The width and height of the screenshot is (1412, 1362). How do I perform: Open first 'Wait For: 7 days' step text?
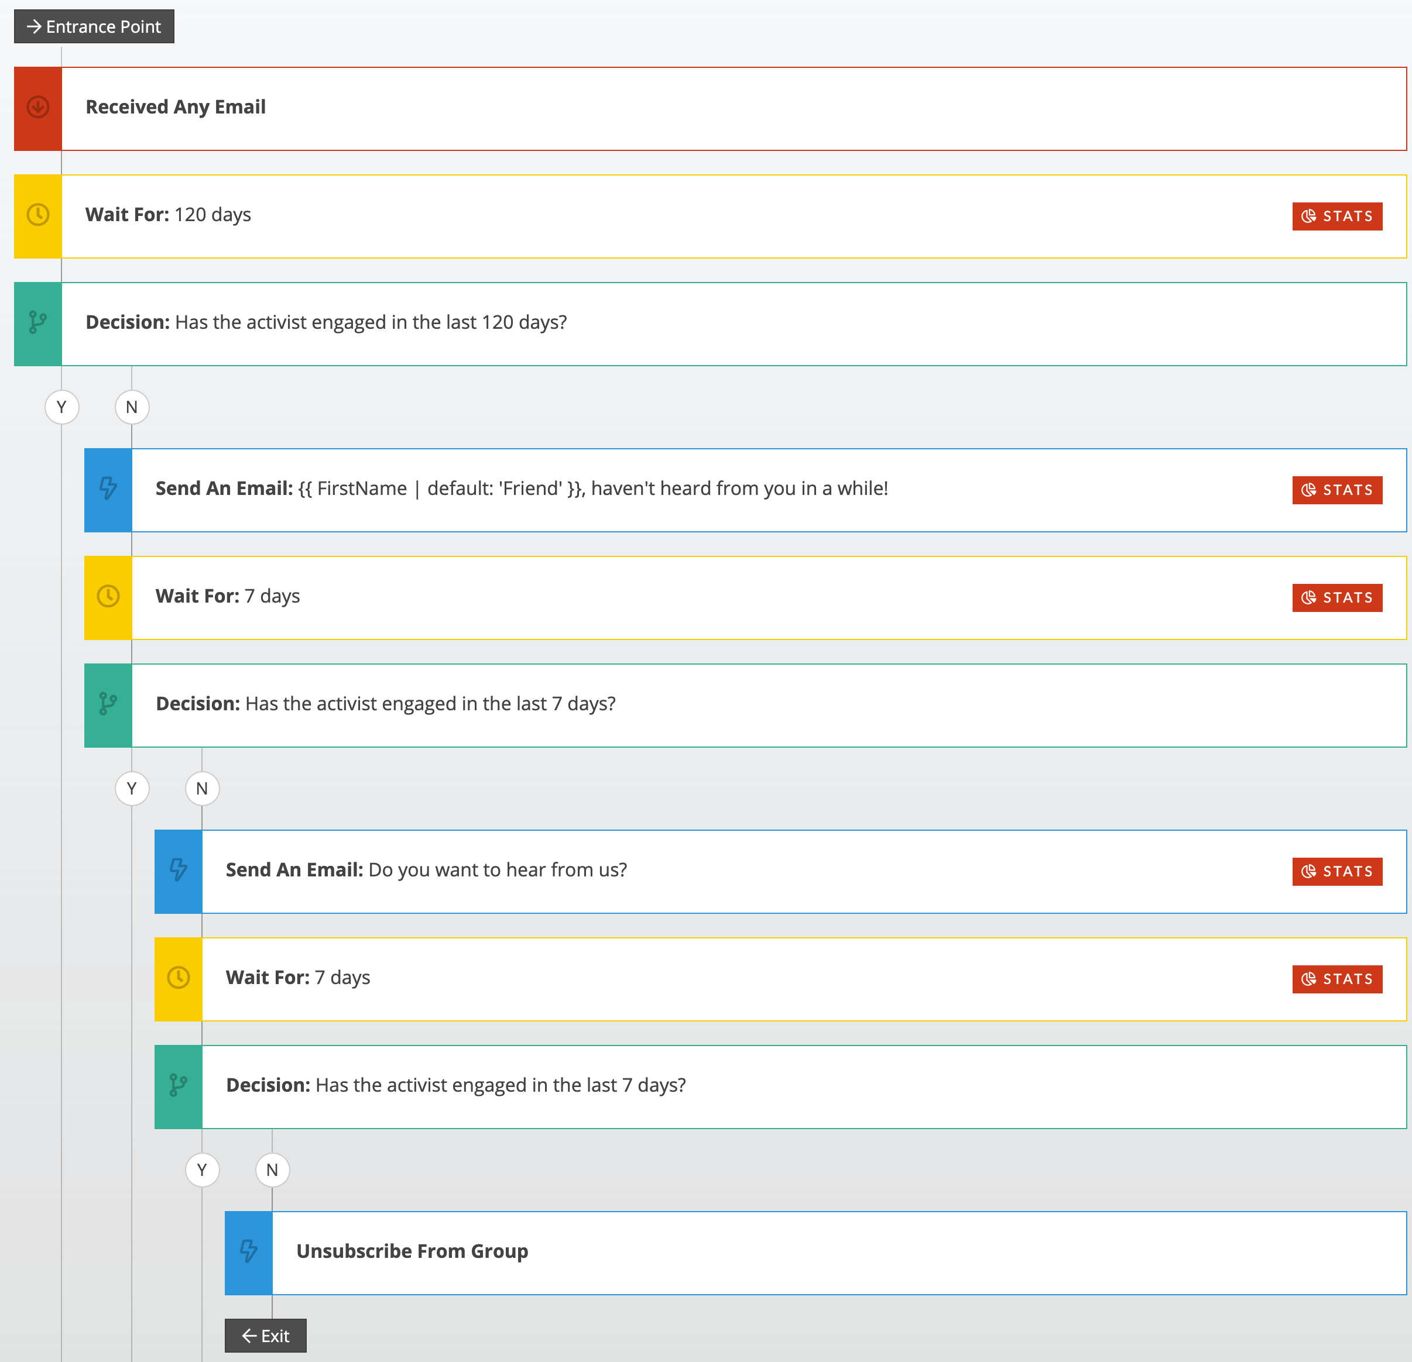pos(228,596)
